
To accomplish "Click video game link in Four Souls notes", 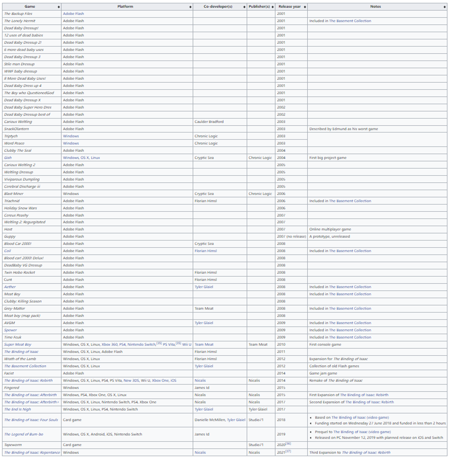I will 360,418.
